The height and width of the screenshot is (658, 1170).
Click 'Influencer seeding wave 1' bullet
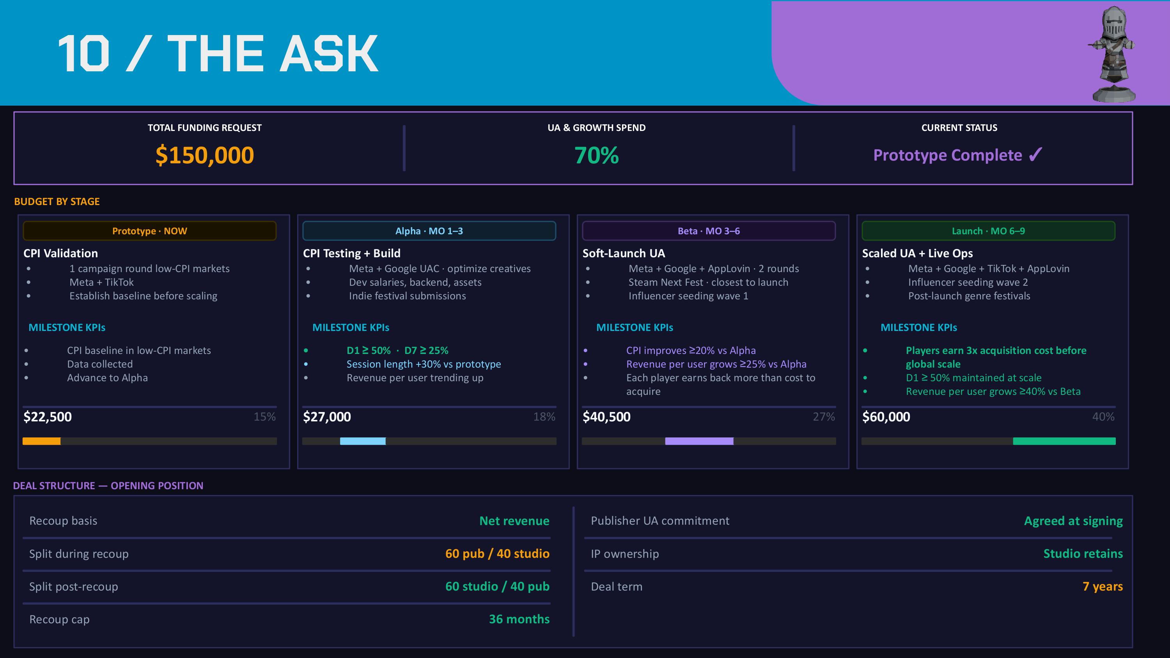(688, 295)
